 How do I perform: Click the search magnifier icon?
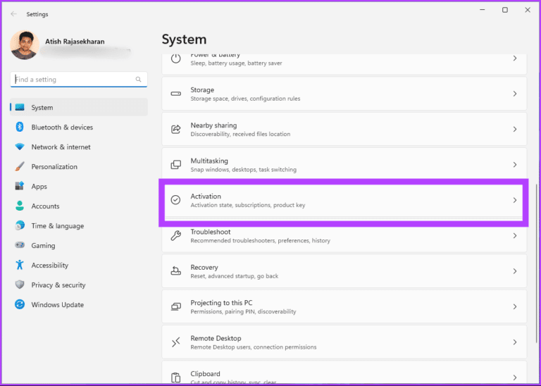[x=138, y=80]
